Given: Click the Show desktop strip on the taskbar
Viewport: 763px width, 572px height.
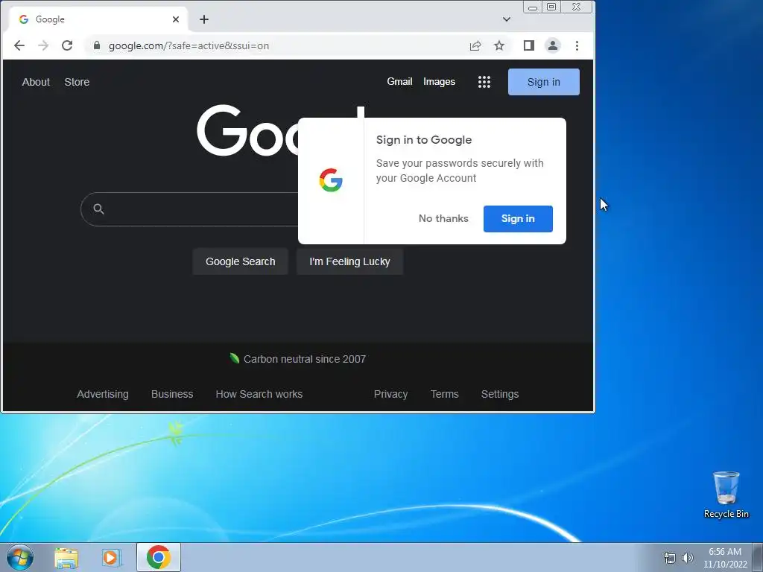Looking at the screenshot, I should coord(758,557).
